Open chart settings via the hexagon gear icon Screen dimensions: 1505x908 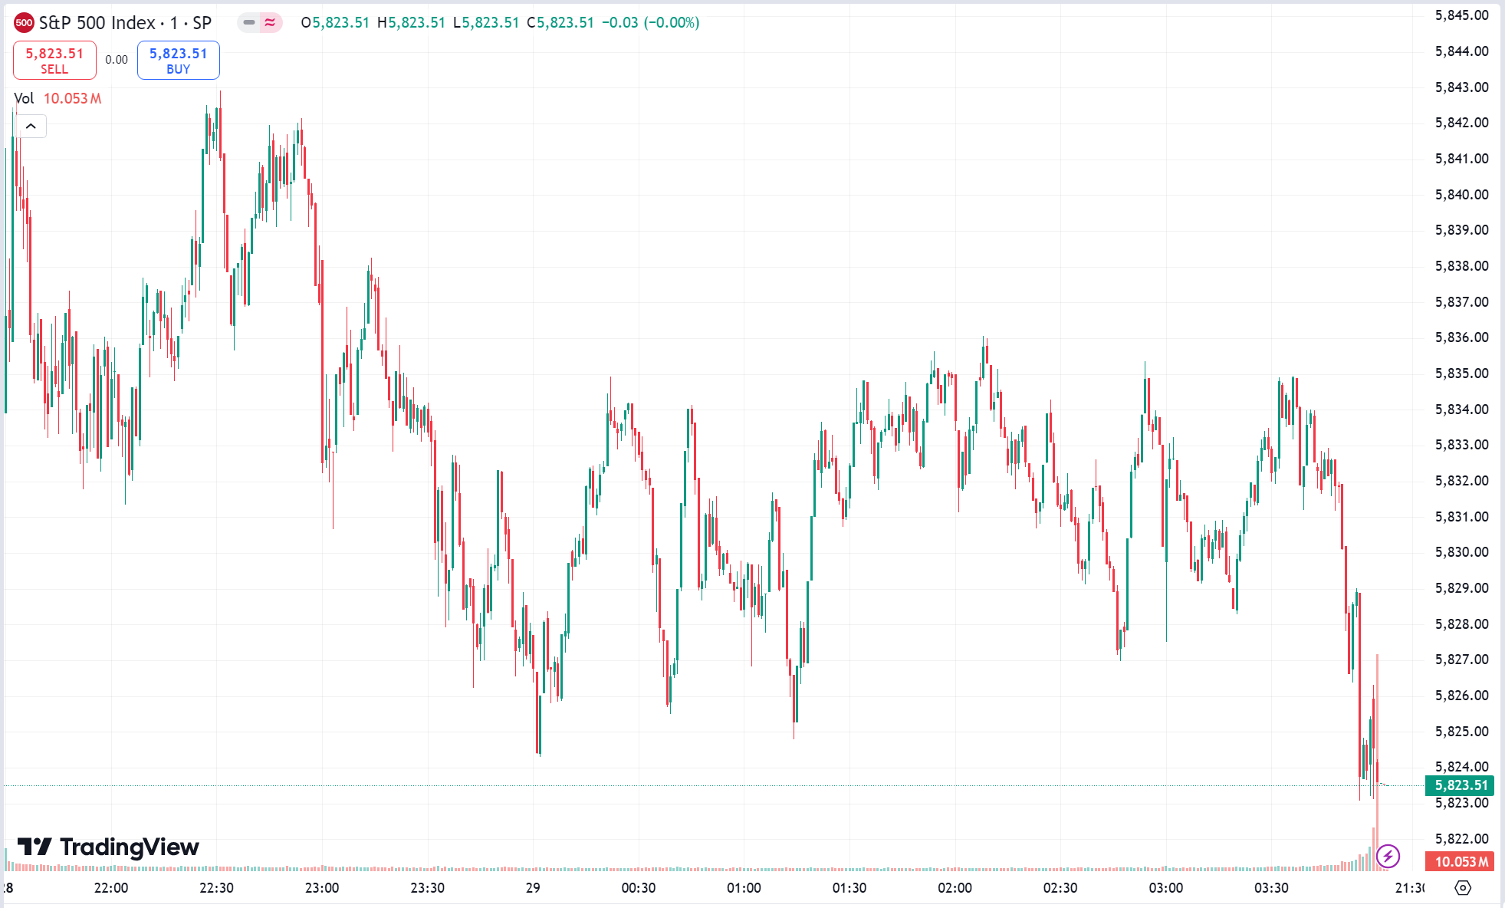1463,887
